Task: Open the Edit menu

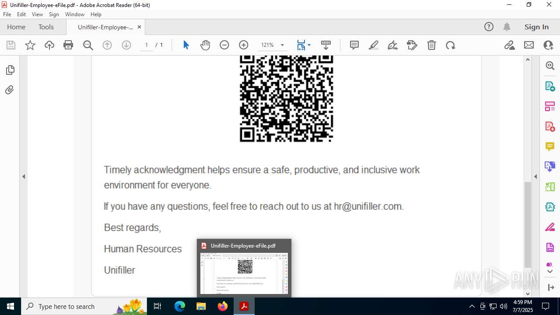Action: 21,14
